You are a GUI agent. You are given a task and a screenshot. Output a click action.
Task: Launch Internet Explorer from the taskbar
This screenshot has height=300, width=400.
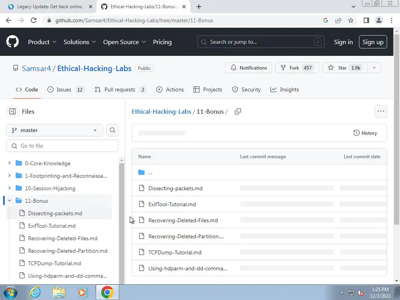pyautogui.click(x=35, y=292)
